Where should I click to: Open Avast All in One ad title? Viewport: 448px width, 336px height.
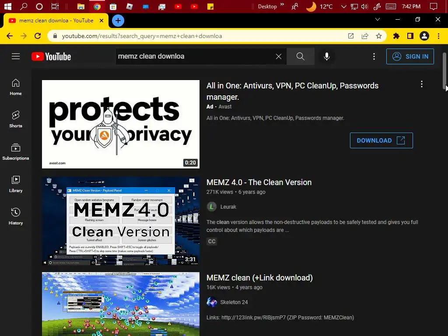point(292,91)
